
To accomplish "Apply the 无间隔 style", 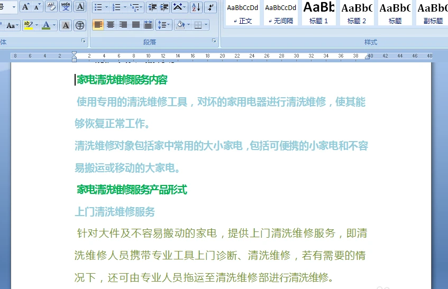I will (x=281, y=13).
